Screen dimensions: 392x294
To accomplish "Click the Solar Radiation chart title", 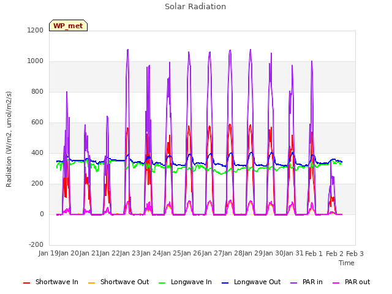I will (x=195, y=7).
